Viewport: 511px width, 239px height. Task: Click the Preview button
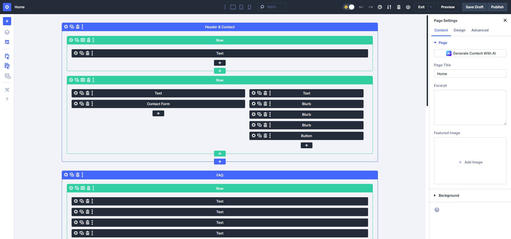tap(448, 7)
